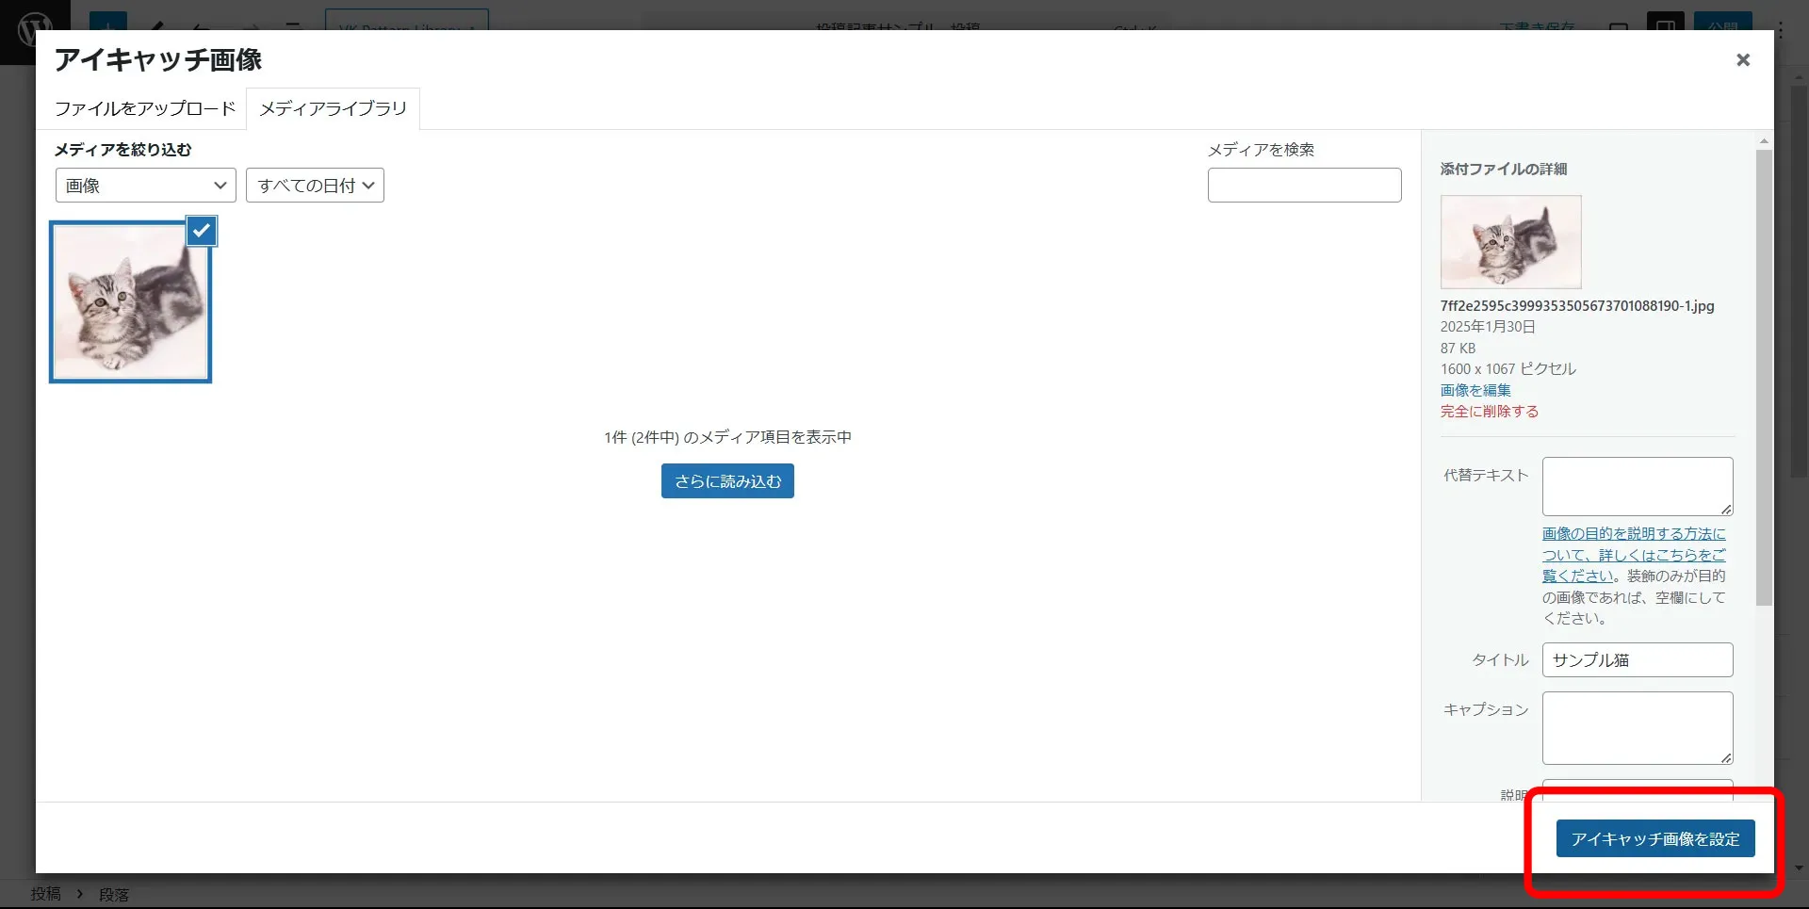This screenshot has width=1809, height=909.
Task: Select the メディアライブラリ tab
Action: click(x=333, y=109)
